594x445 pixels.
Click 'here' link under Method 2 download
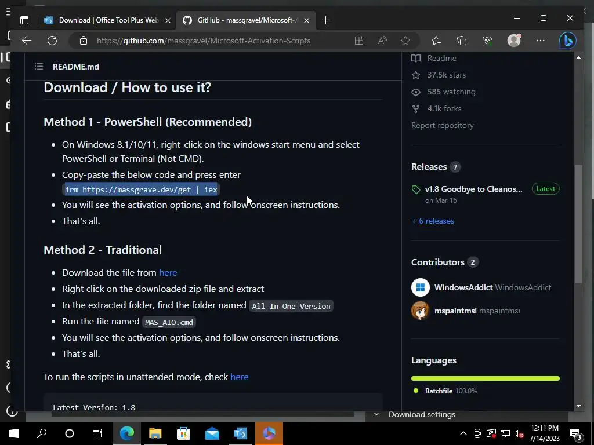coord(168,272)
